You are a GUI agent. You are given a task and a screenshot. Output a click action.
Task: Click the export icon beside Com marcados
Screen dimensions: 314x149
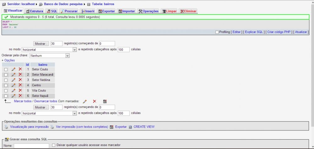click(x=105, y=101)
